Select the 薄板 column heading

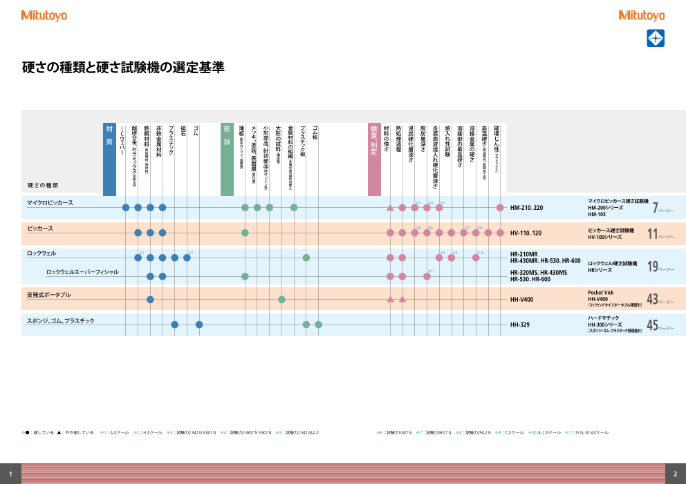click(x=241, y=148)
